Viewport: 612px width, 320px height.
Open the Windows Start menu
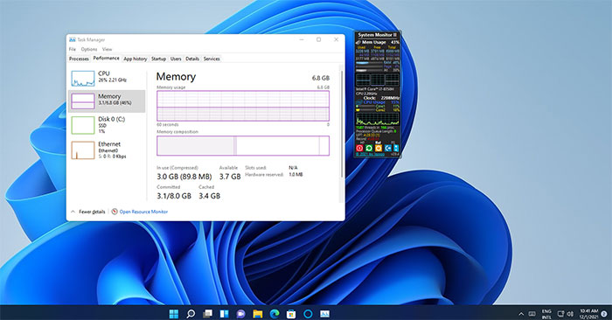(174, 313)
